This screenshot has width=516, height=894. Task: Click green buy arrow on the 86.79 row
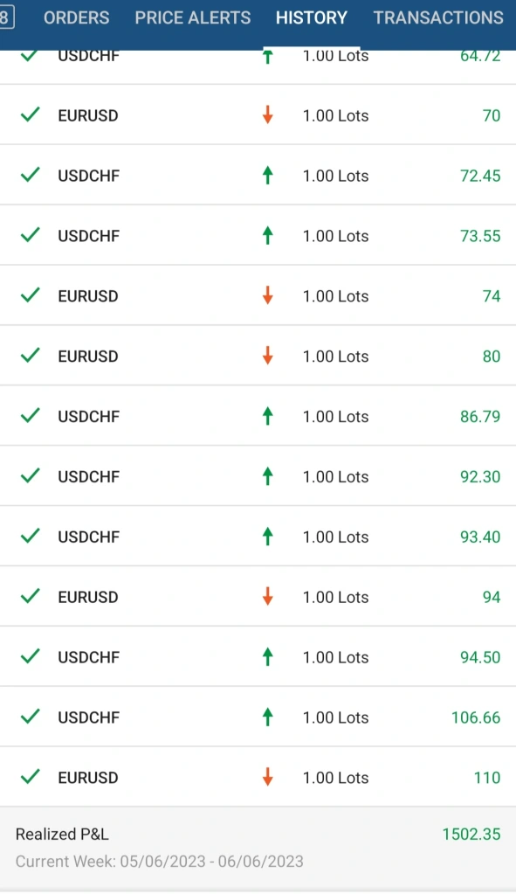pos(267,416)
